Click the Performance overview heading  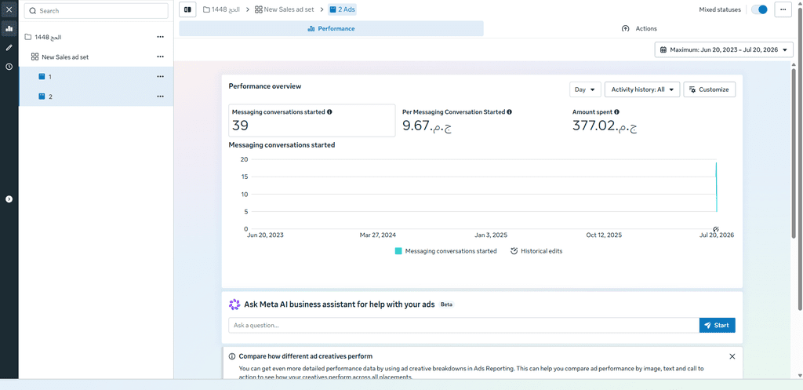[265, 86]
